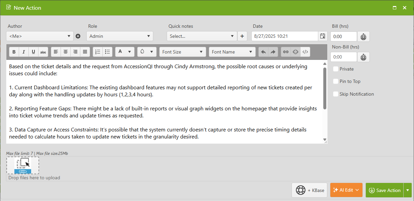Click the + KBase button
The width and height of the screenshot is (414, 201).
(310, 190)
